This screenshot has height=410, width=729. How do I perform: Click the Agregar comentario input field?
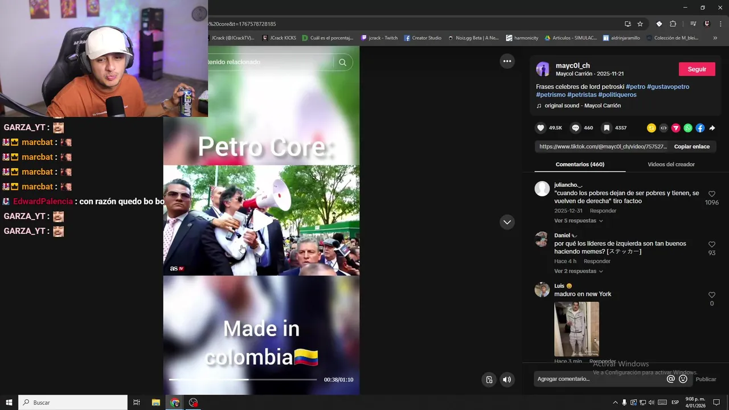tap(598, 379)
